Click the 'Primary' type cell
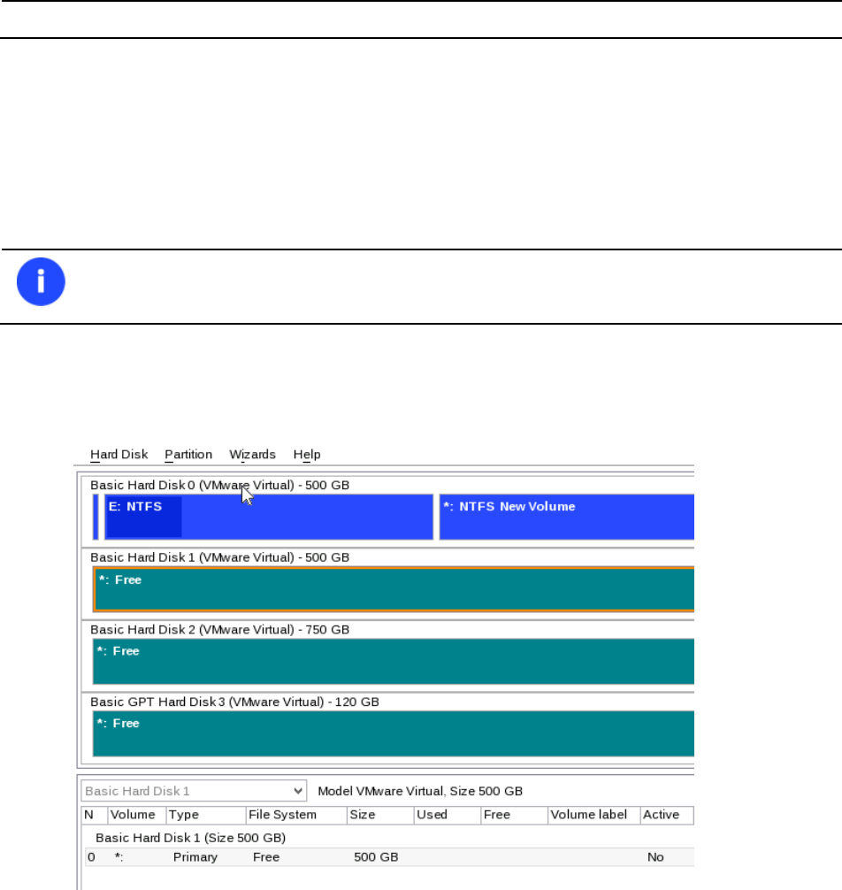 (195, 857)
